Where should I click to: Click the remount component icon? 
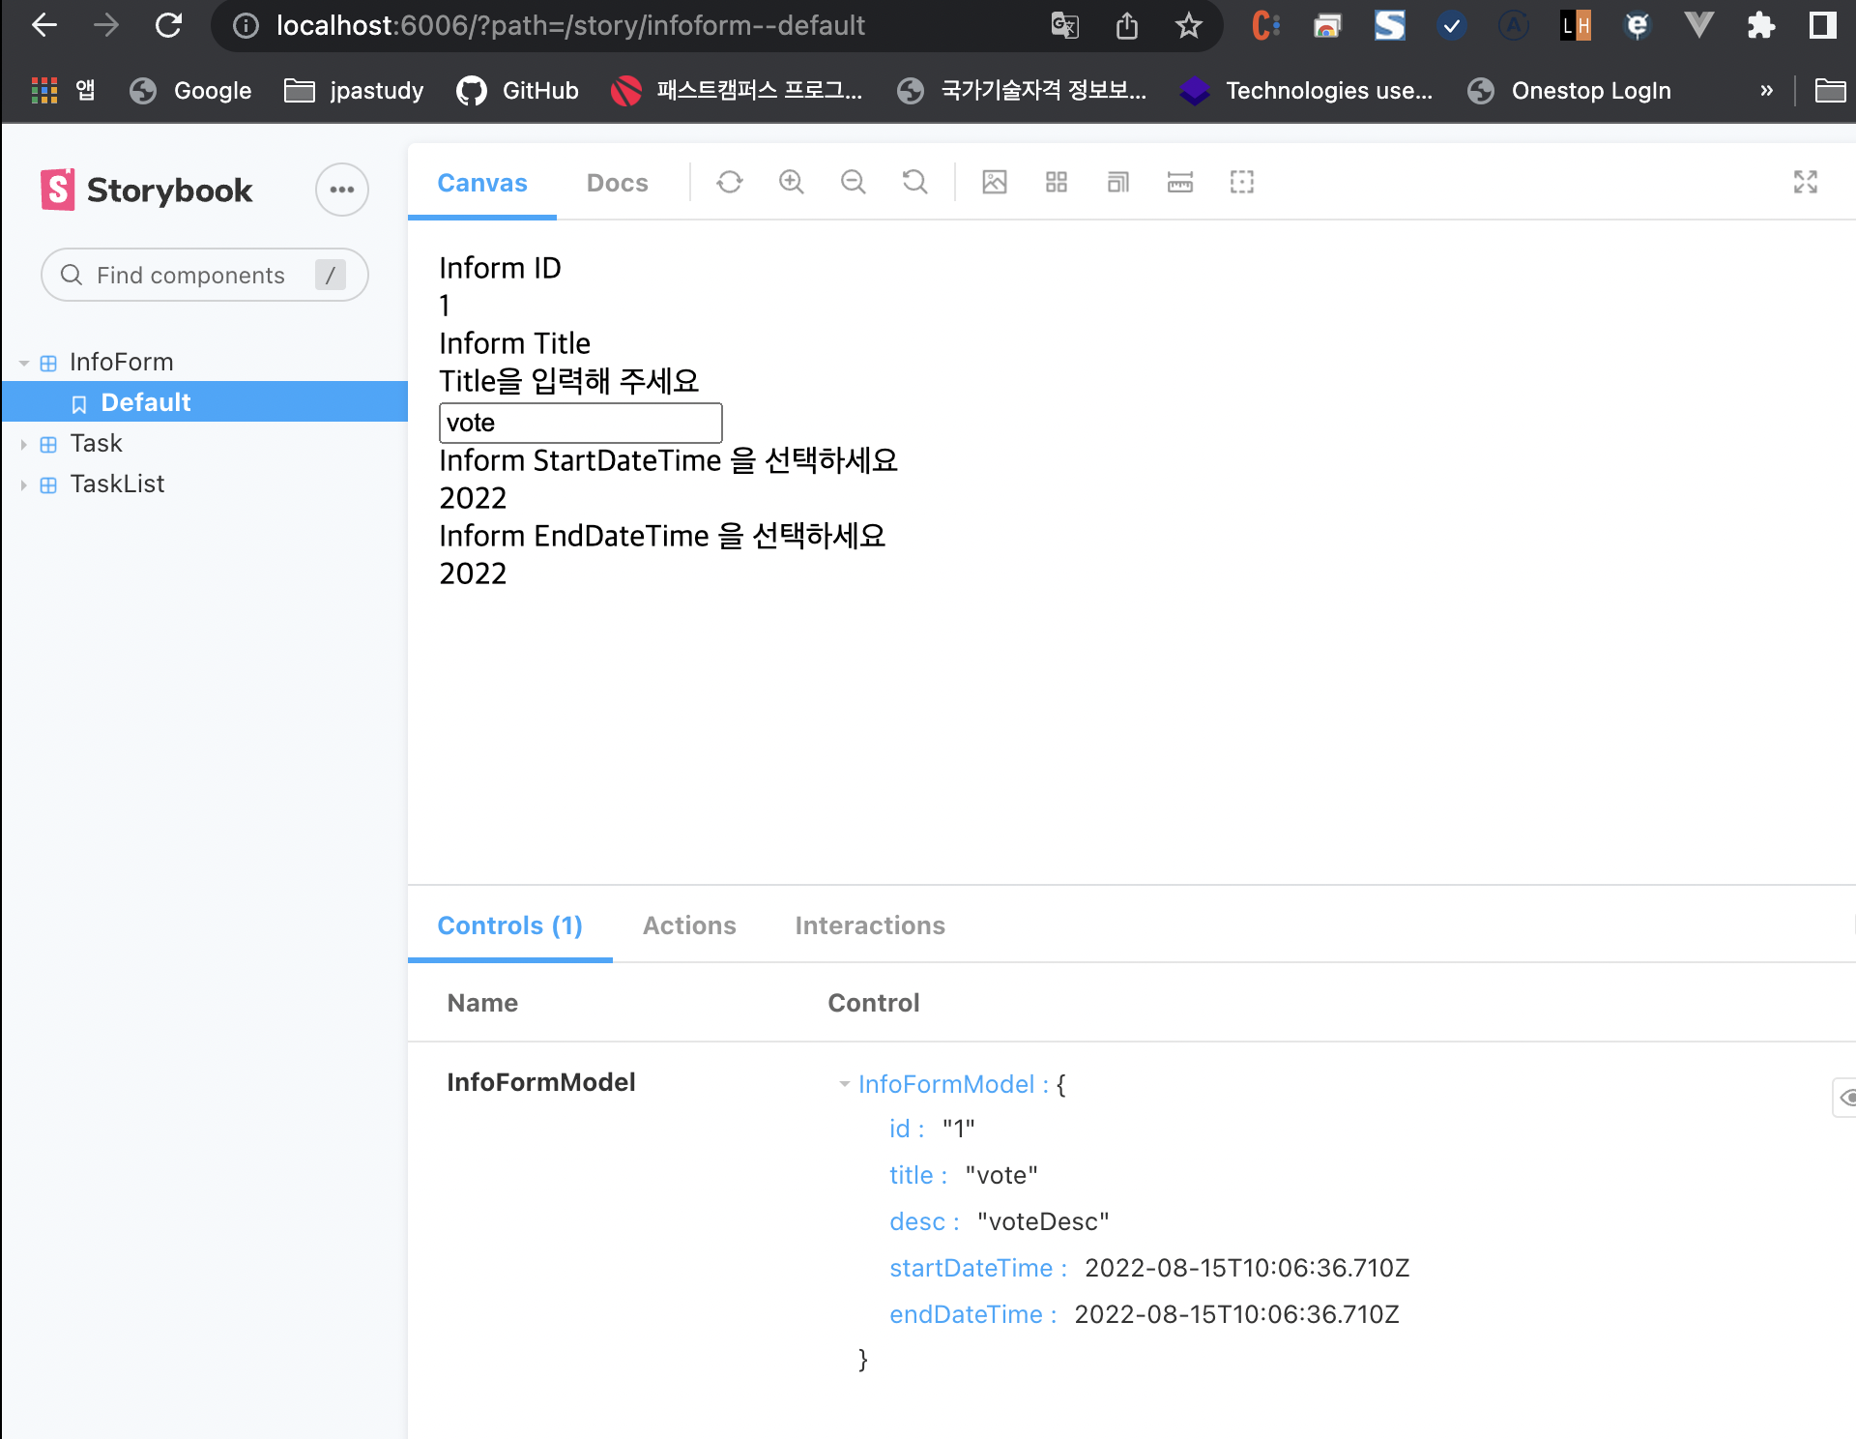730,182
